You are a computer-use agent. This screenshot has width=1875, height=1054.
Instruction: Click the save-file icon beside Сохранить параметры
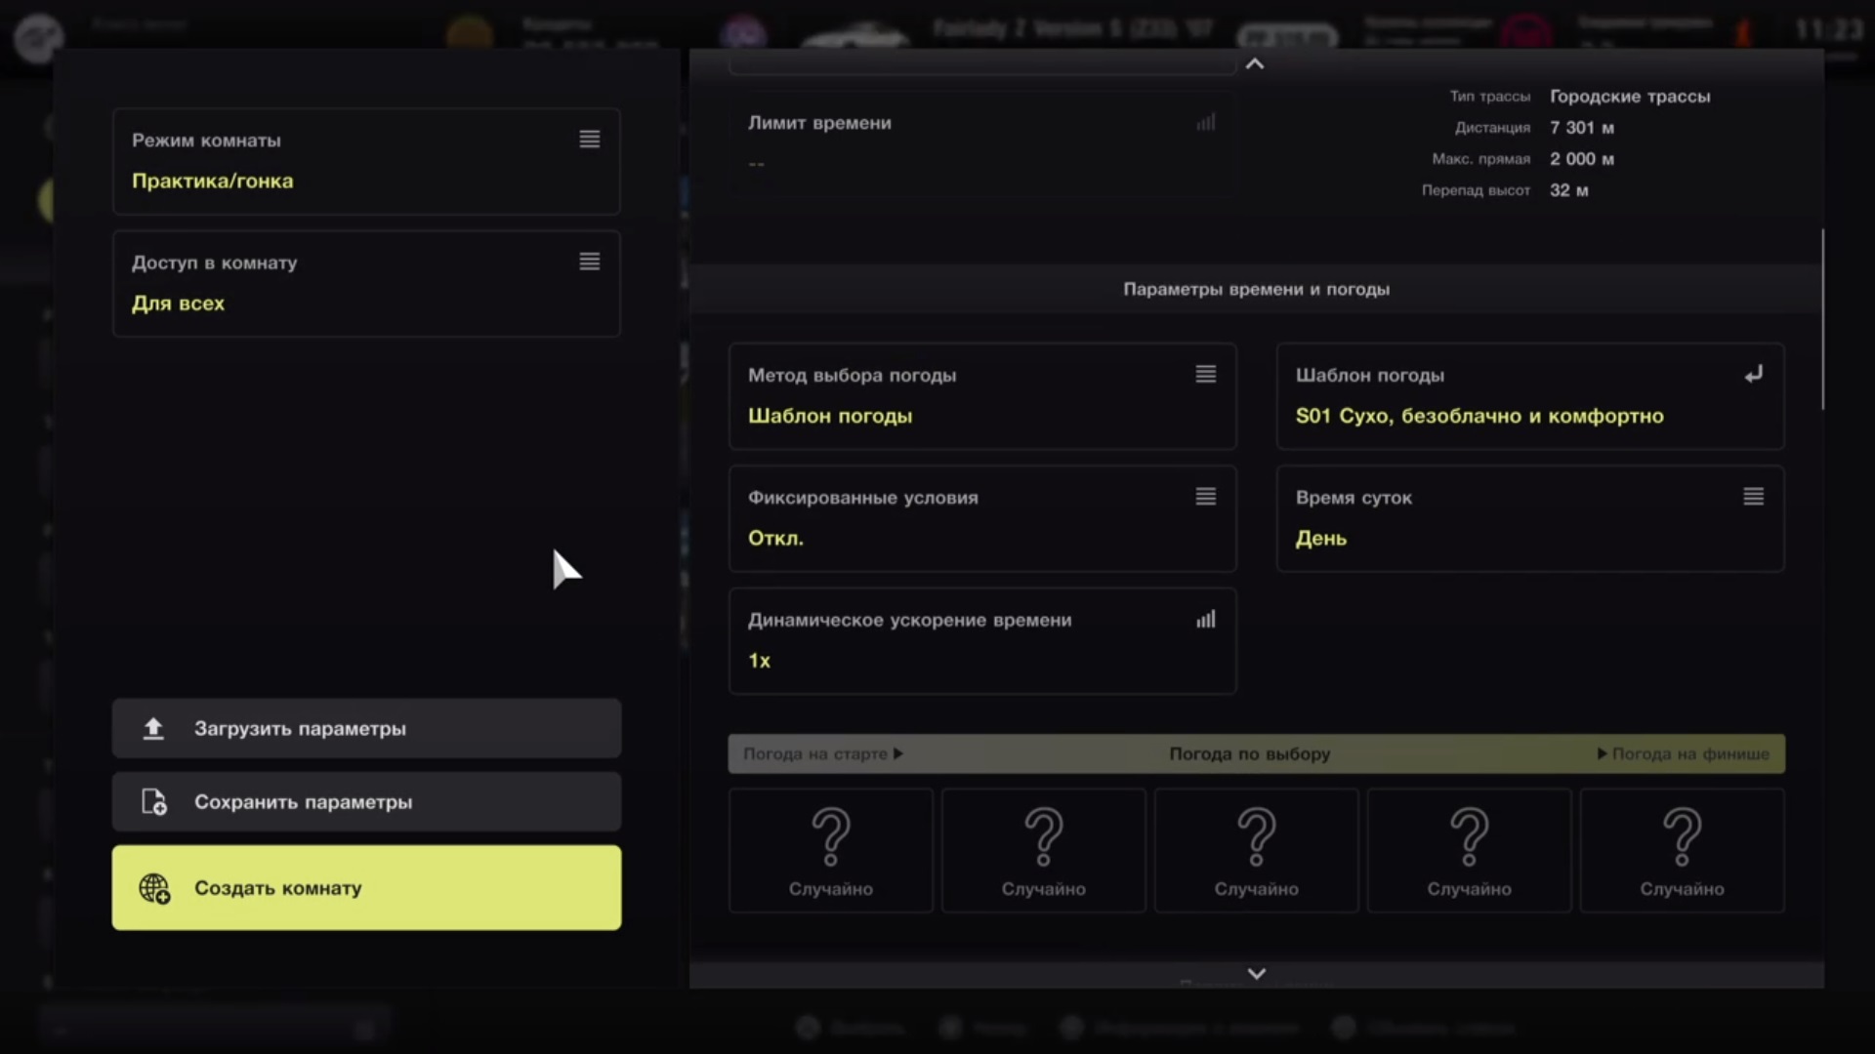154,802
